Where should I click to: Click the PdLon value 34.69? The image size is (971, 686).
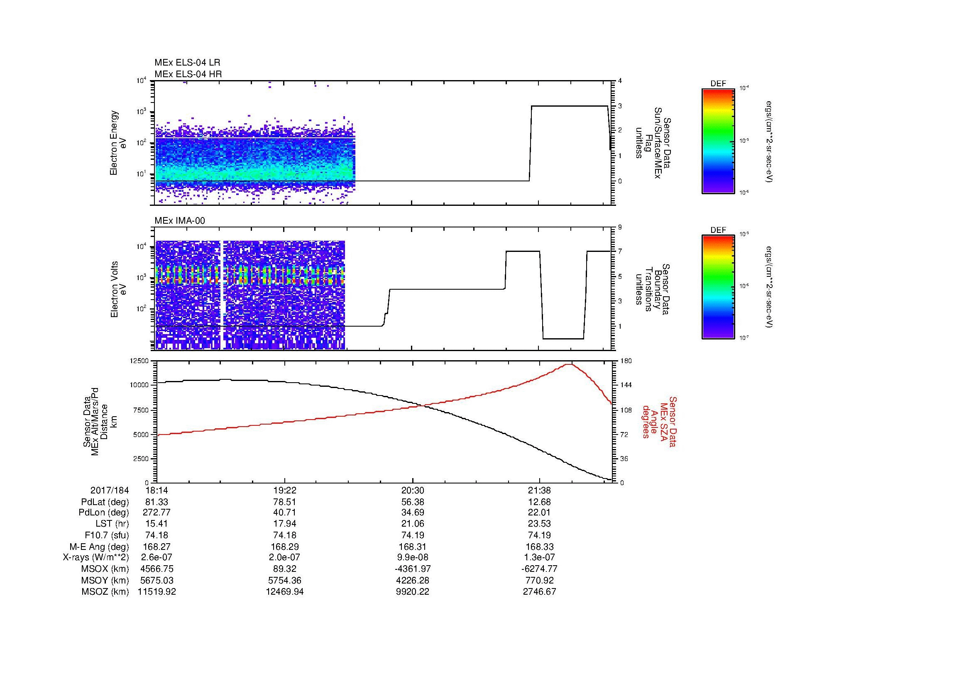[x=413, y=513]
